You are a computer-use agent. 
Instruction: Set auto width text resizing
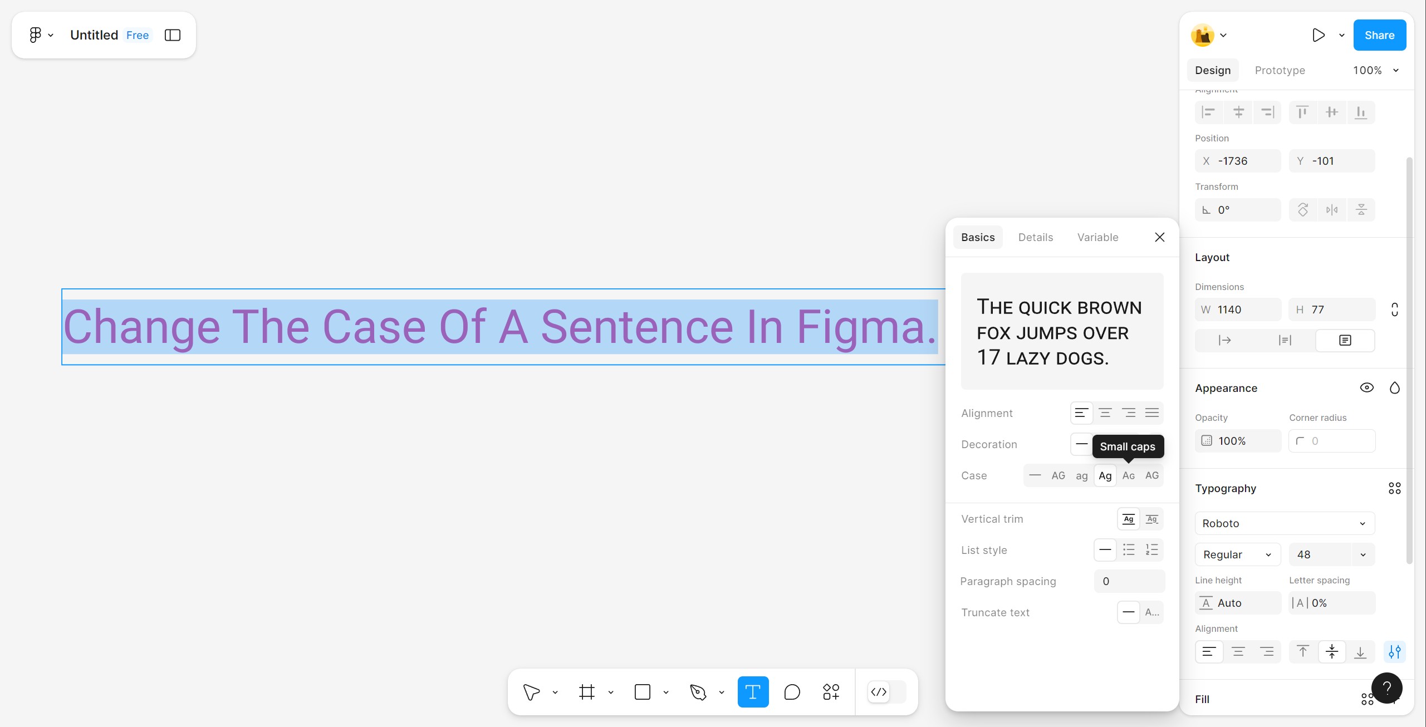(1224, 340)
